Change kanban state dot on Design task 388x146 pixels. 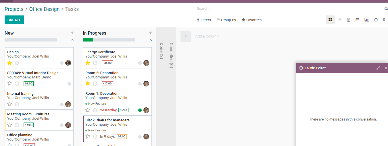tap(62, 63)
